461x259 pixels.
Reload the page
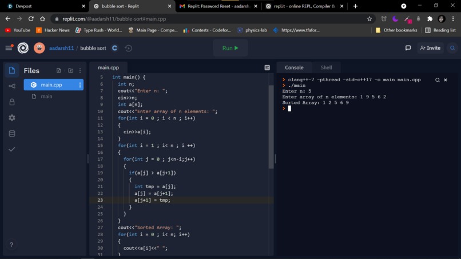(31, 19)
